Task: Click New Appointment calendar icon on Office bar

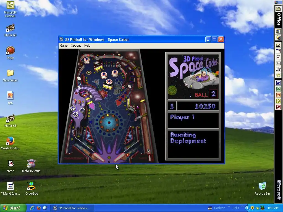Action: 278,51
